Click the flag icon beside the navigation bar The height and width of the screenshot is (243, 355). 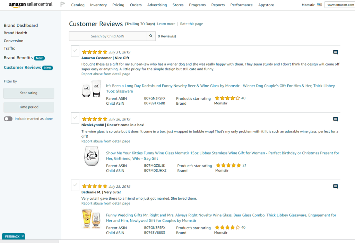[x=63, y=5]
